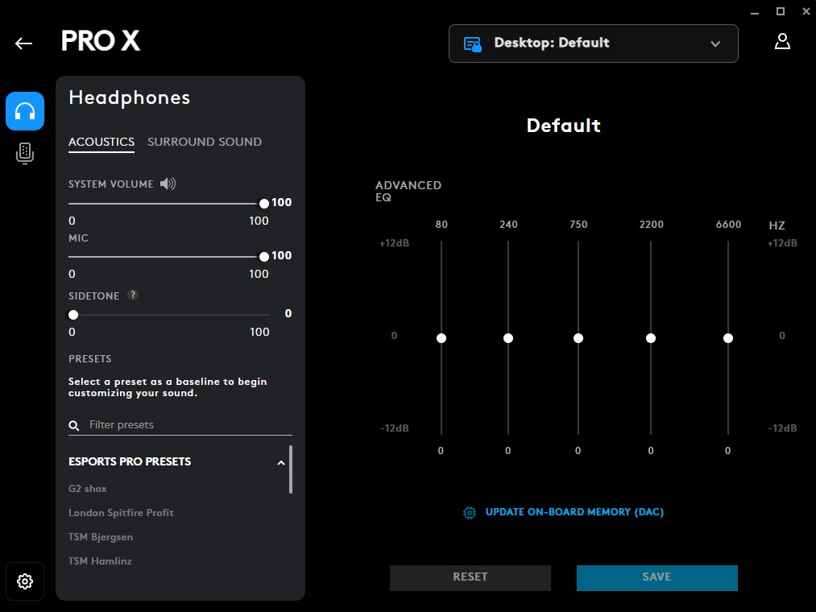
Task: Go back using the back arrow
Action: pos(23,43)
